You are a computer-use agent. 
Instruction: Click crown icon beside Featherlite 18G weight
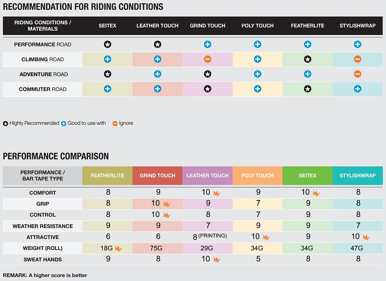tap(118, 248)
